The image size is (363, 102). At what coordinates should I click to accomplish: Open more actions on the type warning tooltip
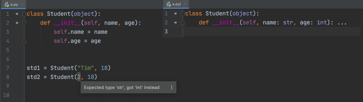(x=172, y=87)
